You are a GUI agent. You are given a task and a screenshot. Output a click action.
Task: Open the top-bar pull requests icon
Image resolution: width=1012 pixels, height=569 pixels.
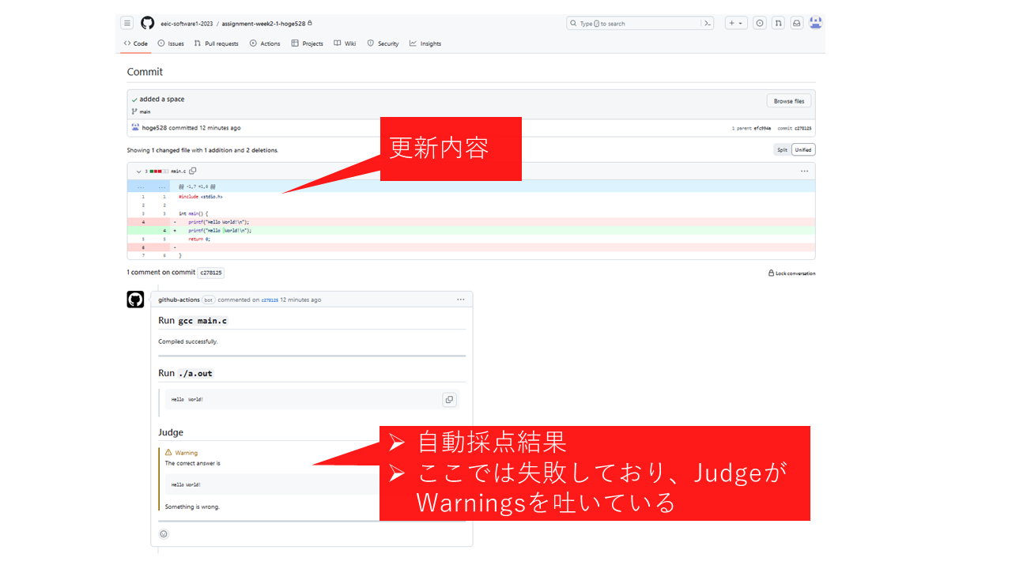pos(778,23)
